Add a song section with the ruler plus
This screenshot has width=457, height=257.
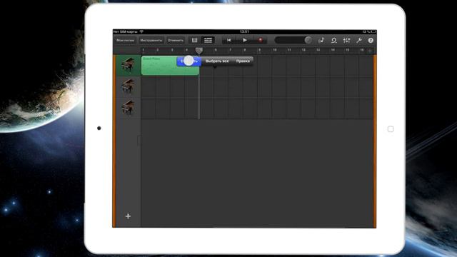370,51
